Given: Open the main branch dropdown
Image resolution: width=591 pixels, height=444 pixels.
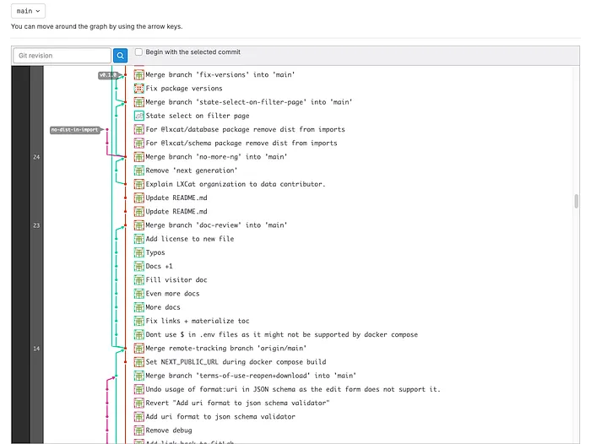Looking at the screenshot, I should click(28, 11).
